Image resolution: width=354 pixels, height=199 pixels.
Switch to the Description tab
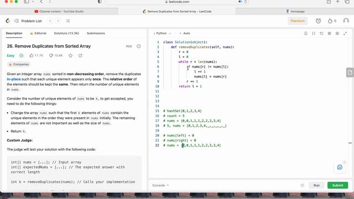coord(14,33)
